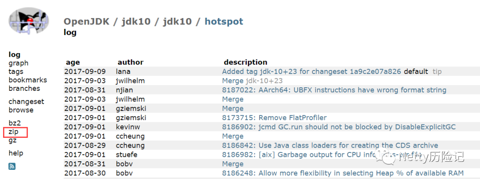Screen dimensions: 480x179
Task: Download the bz2 archive
Action: [15, 123]
